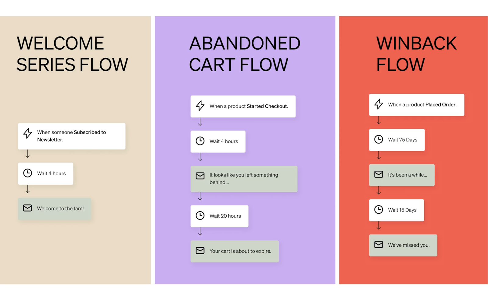
Task: Click the clock icon in Welcome Series flow
Action: coord(28,173)
